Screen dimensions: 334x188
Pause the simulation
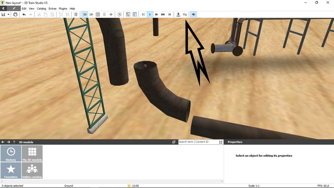tap(143, 14)
